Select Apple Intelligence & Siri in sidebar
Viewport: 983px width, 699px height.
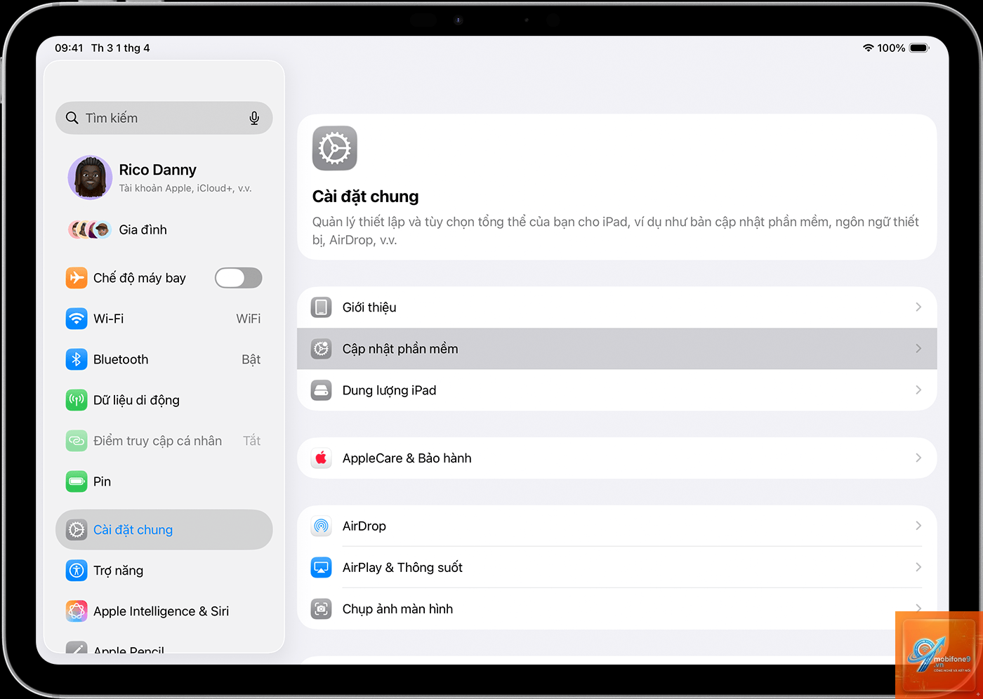164,611
